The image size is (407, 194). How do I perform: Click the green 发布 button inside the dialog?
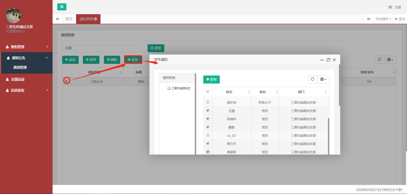(x=211, y=79)
